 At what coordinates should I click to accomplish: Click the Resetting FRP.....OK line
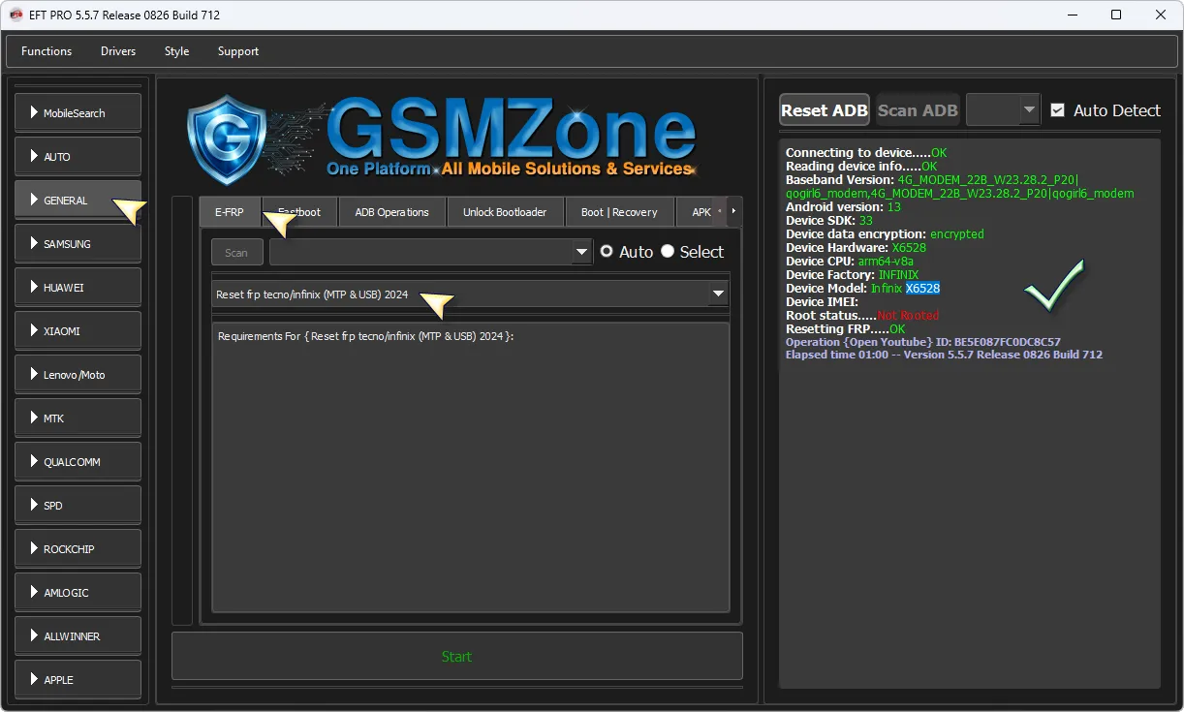845,328
